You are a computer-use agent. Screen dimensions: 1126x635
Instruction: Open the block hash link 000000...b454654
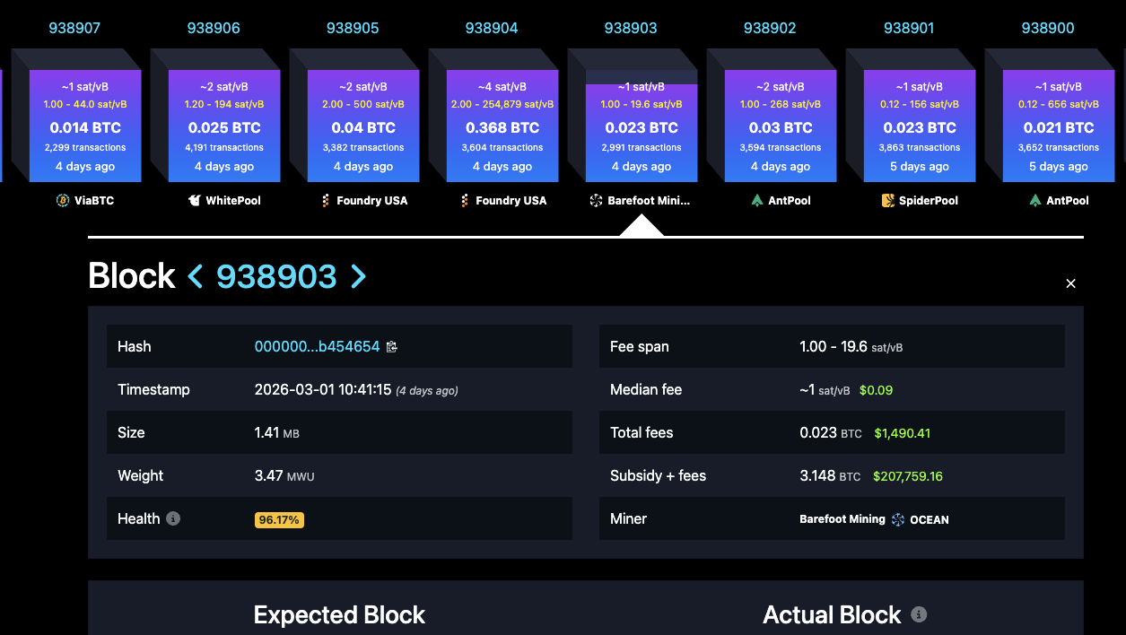click(317, 346)
